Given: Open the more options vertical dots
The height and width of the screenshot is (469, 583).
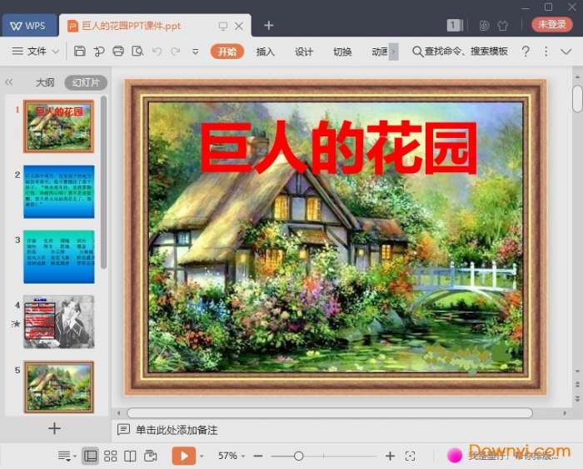Looking at the screenshot, I should pos(546,52).
